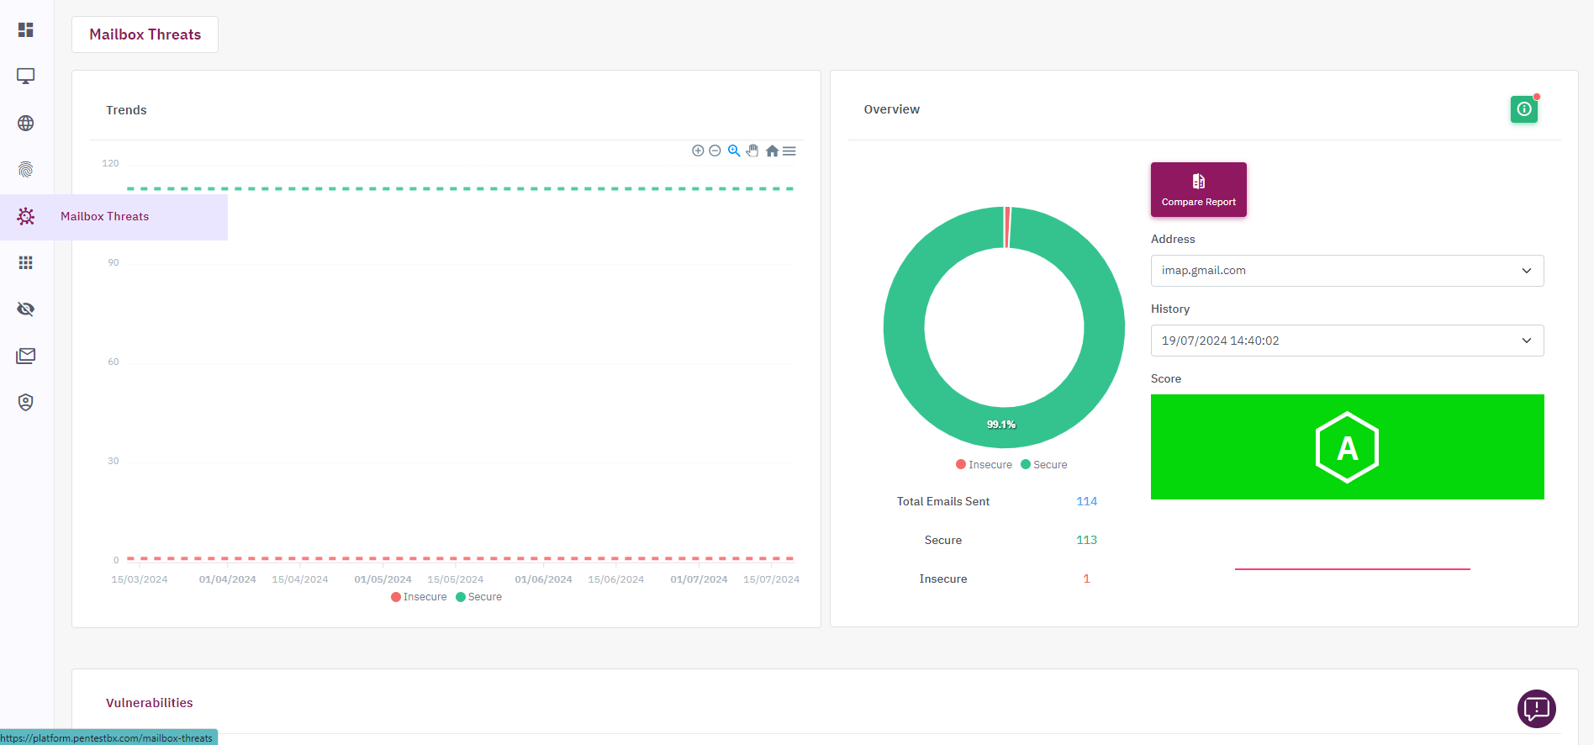Open the shield user icon in sidebar
1594x745 pixels.
26,403
